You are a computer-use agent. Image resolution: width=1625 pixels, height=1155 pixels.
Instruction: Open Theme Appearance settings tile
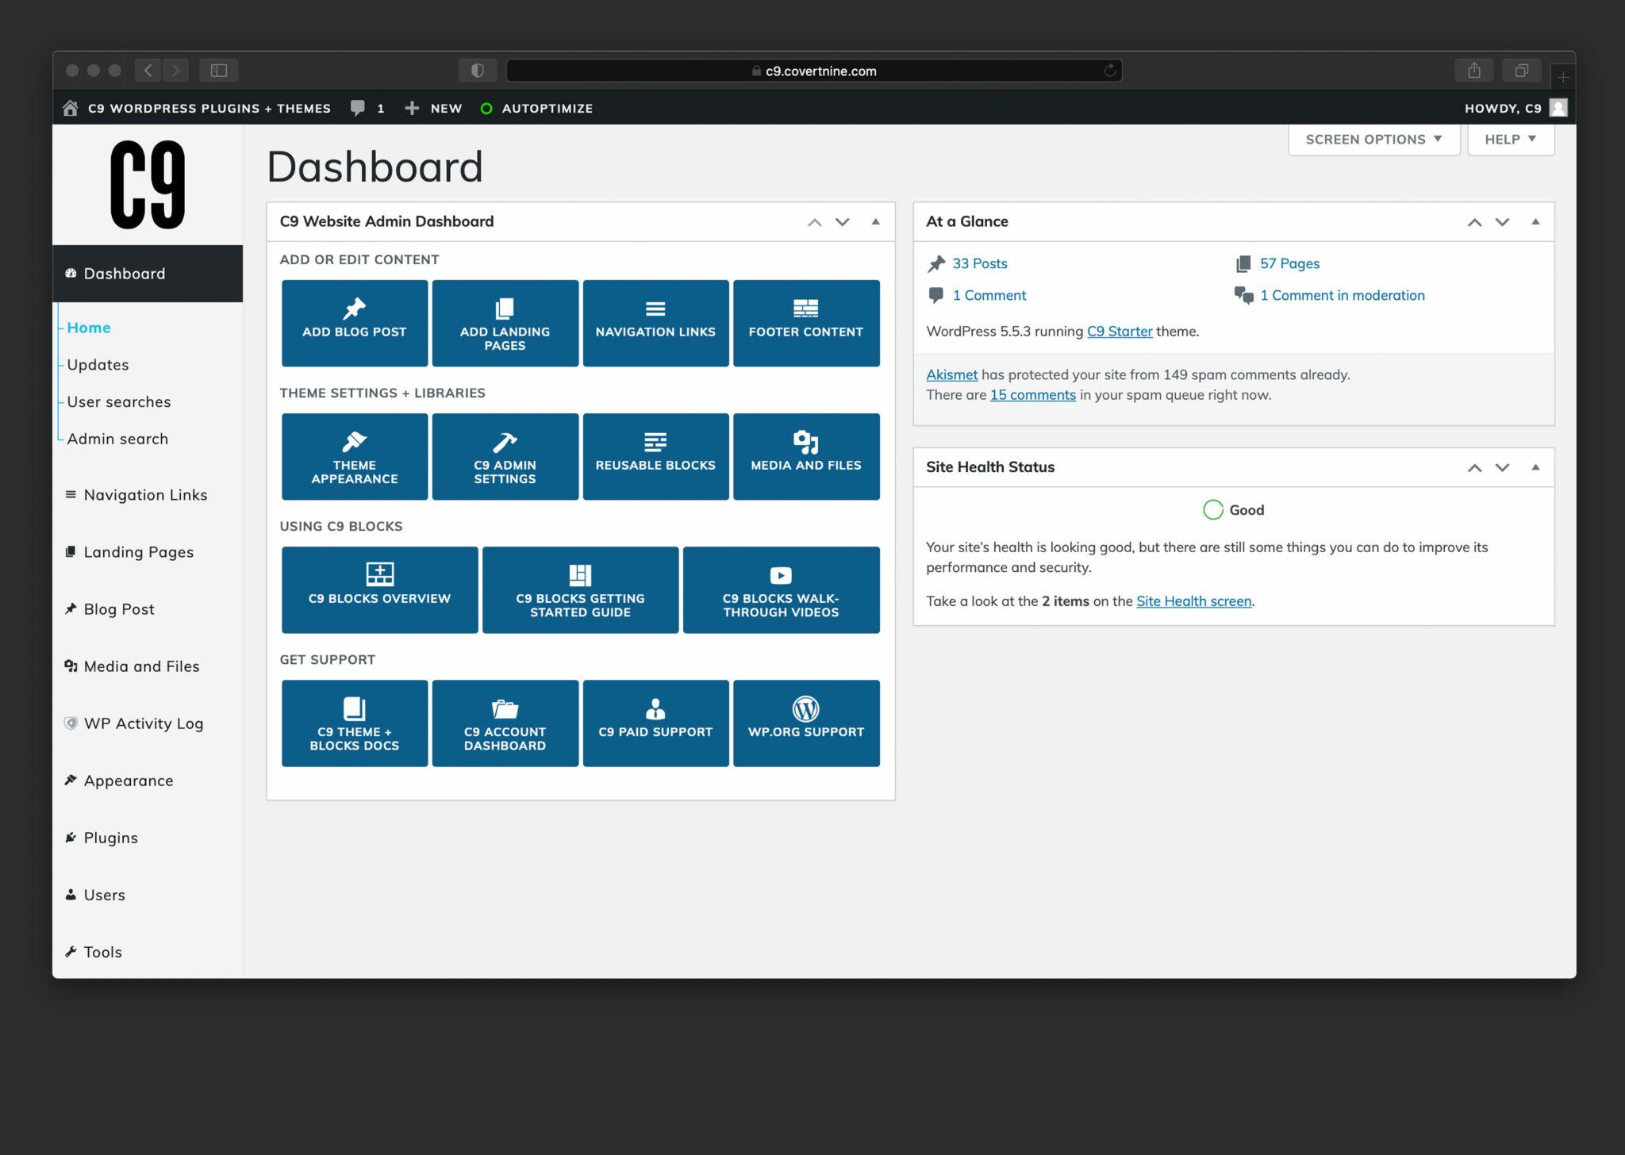(354, 455)
